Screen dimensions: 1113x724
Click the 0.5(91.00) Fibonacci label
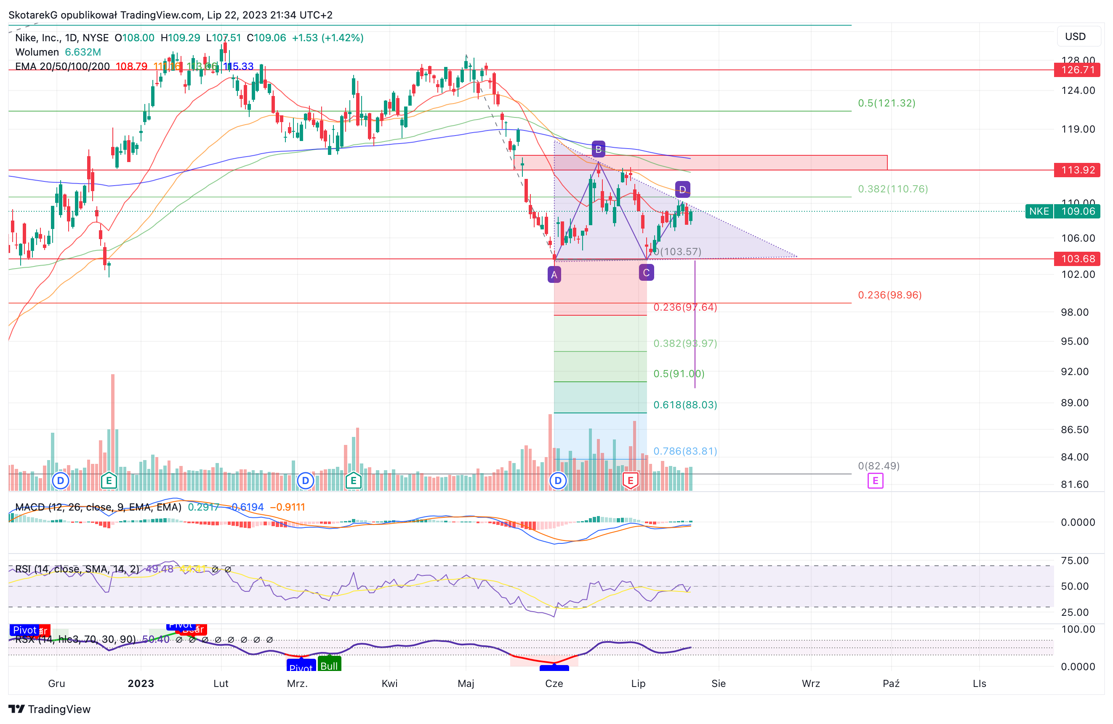(x=679, y=374)
